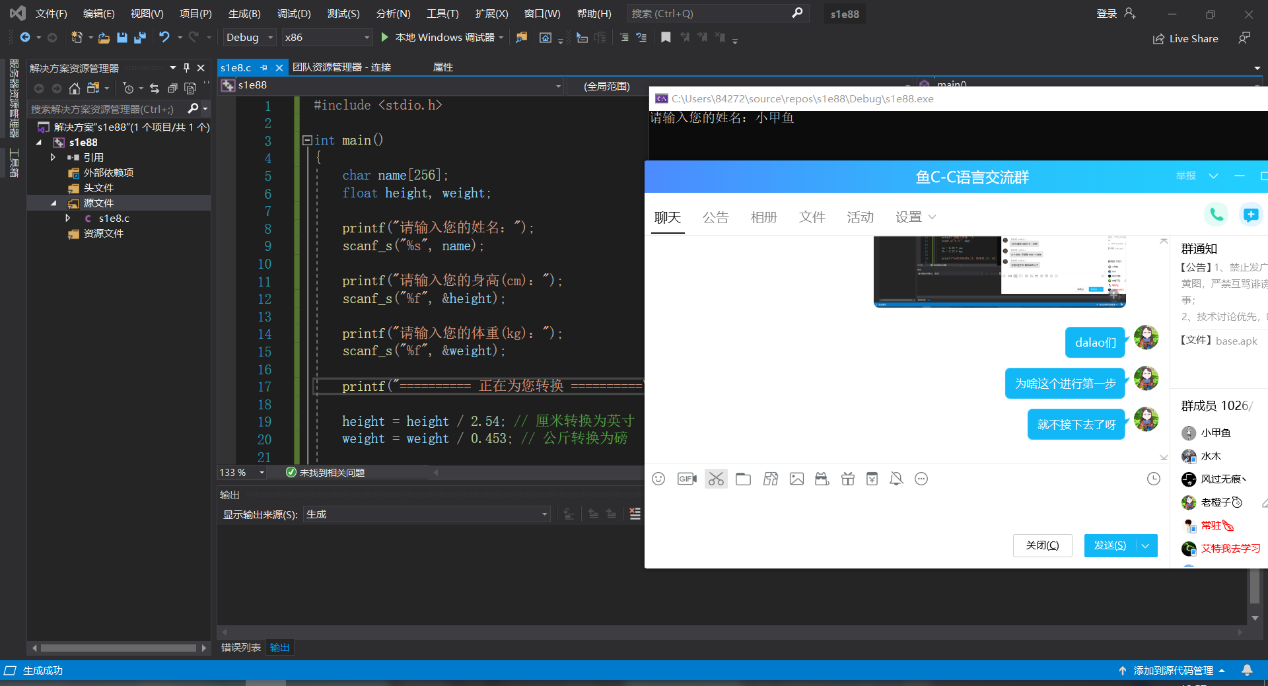
Task: Open message history via the clock icon
Action: click(x=1154, y=479)
